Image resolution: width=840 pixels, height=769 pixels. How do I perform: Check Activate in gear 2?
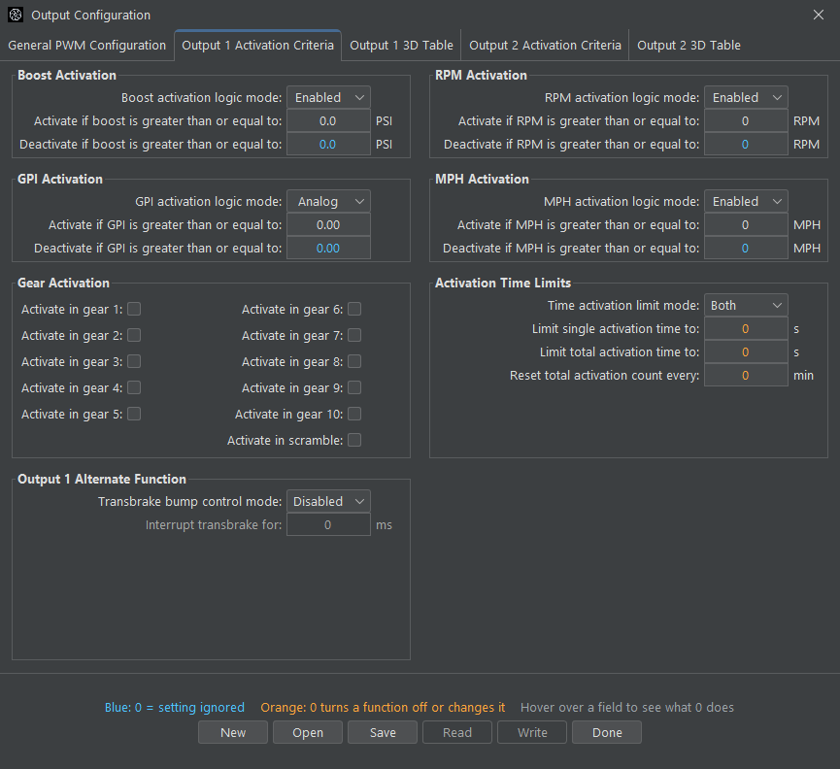tap(134, 335)
